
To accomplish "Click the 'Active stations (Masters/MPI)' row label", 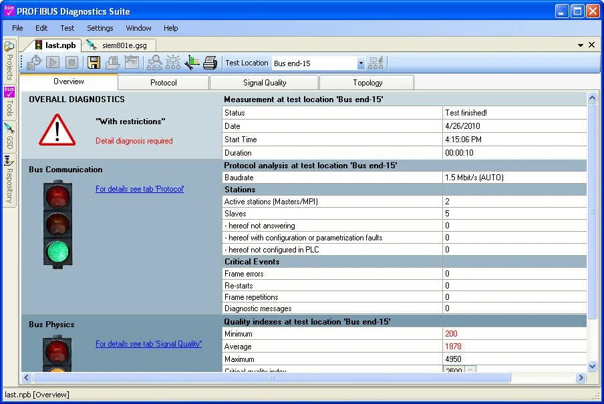I will (x=271, y=202).
